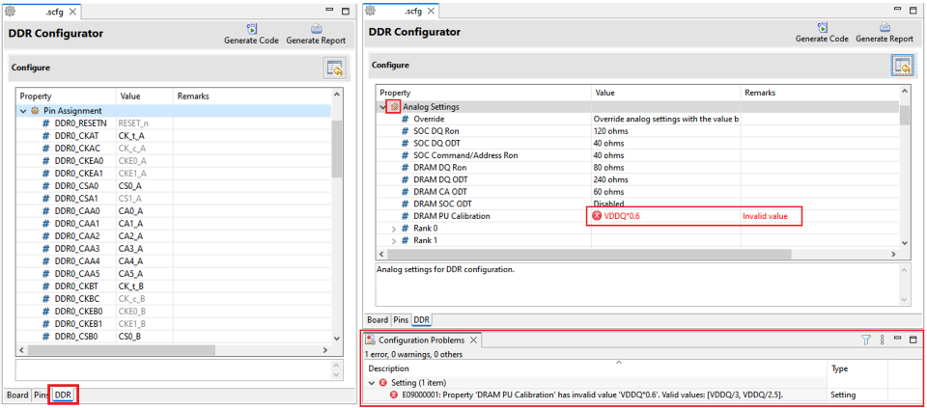
Task: Switch to Pins tab in right editor
Action: pyautogui.click(x=402, y=319)
